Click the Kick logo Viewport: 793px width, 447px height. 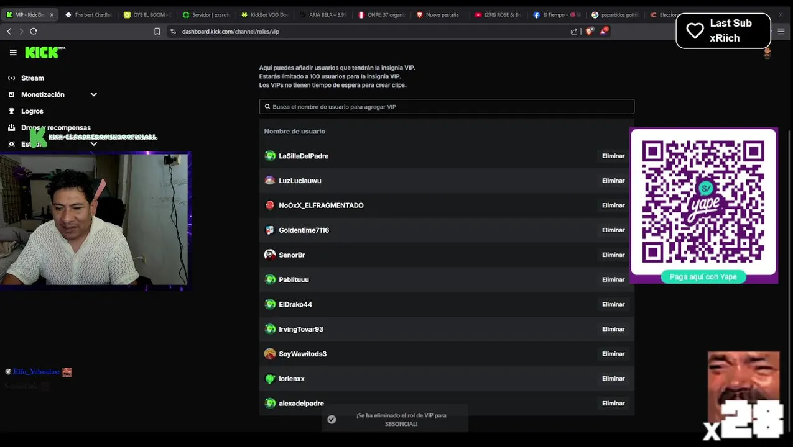pyautogui.click(x=44, y=53)
